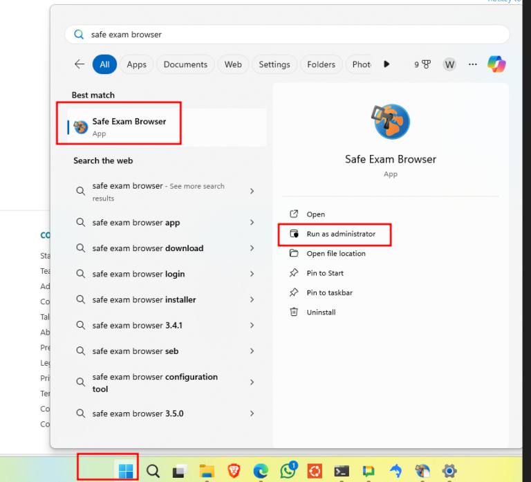Viewport: 531px width, 482px height.
Task: Select 'safe exam browser download' suggestion
Action: click(x=165, y=248)
